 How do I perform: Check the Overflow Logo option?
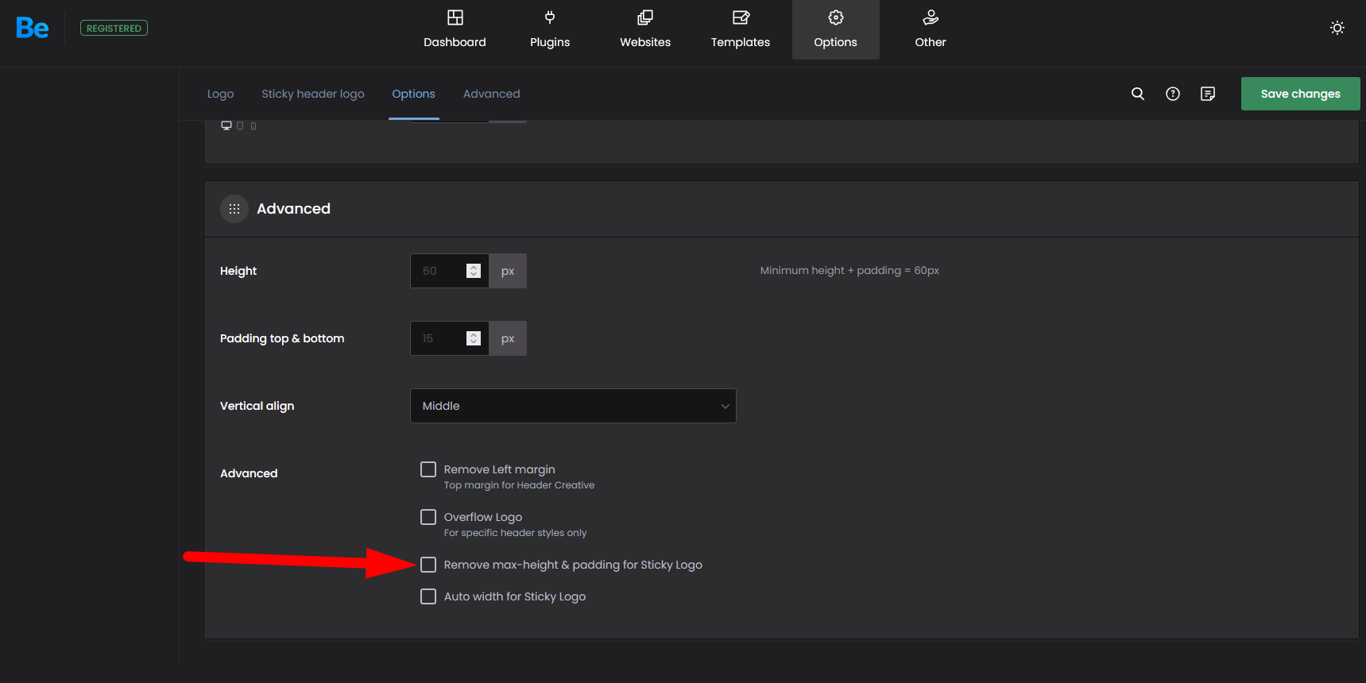point(428,517)
